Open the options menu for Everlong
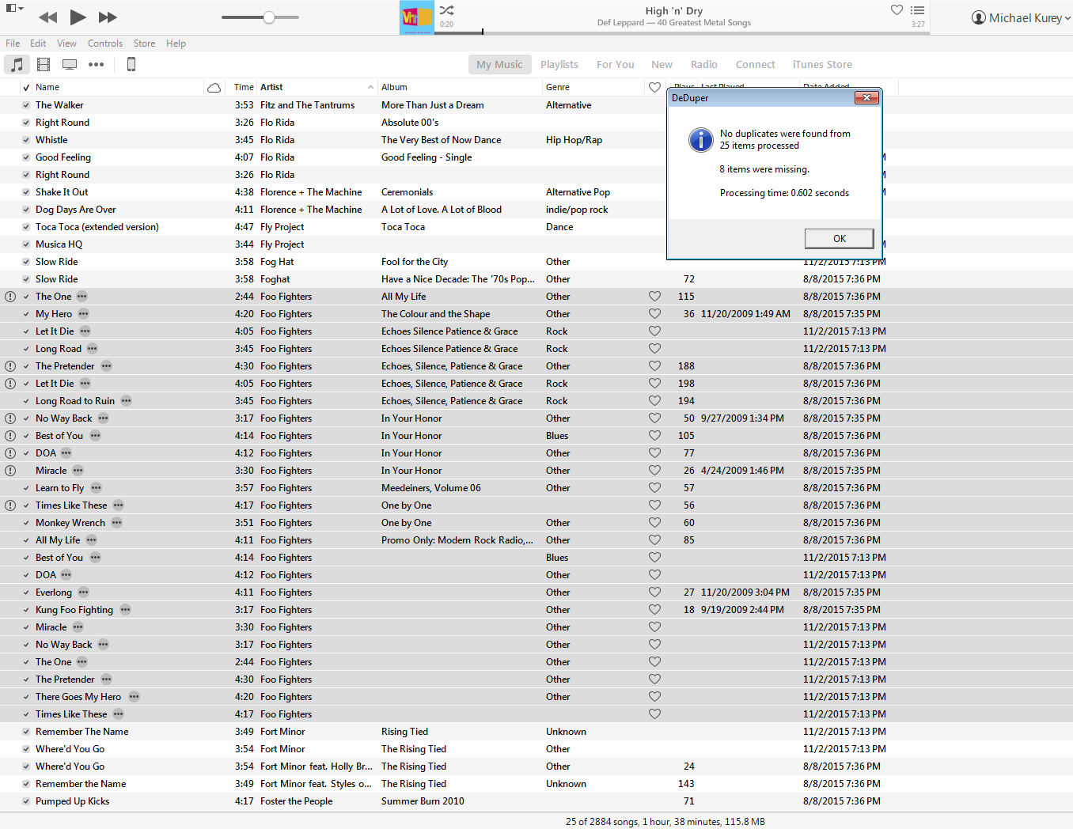This screenshot has height=829, width=1073. (84, 592)
